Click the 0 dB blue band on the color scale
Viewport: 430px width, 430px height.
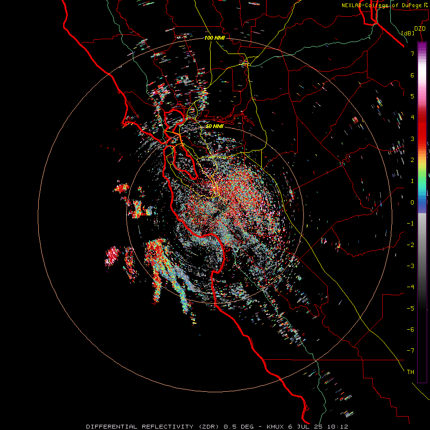(x=422, y=203)
